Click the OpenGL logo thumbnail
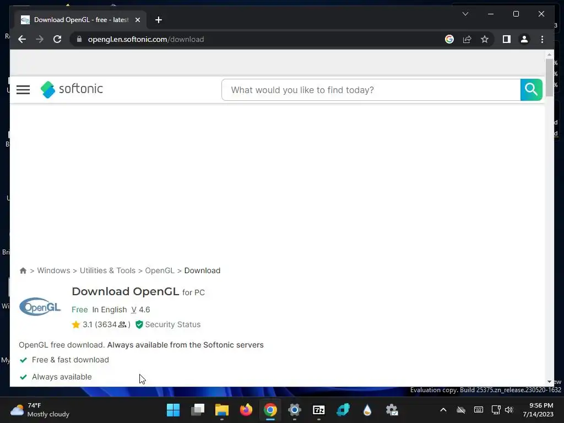Viewport: 564px width, 423px height. (x=40, y=306)
